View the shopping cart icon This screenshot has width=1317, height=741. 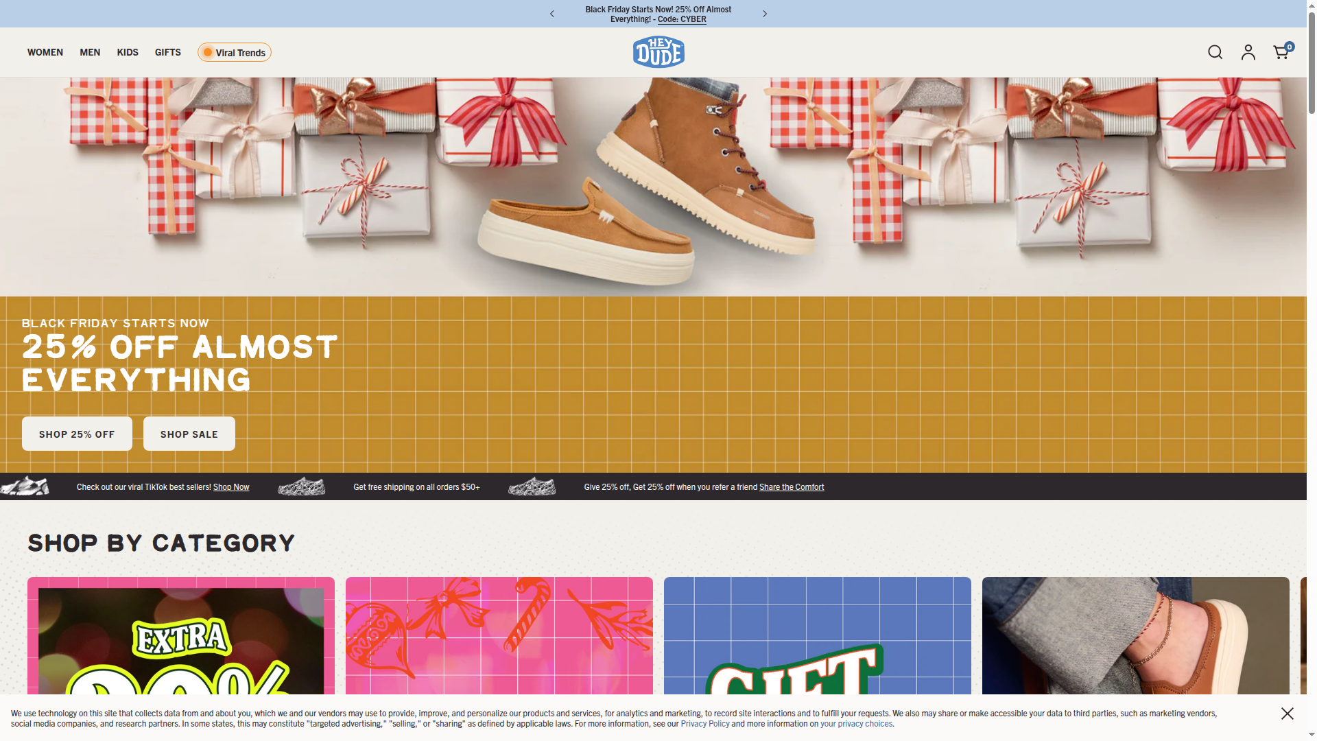coord(1281,52)
